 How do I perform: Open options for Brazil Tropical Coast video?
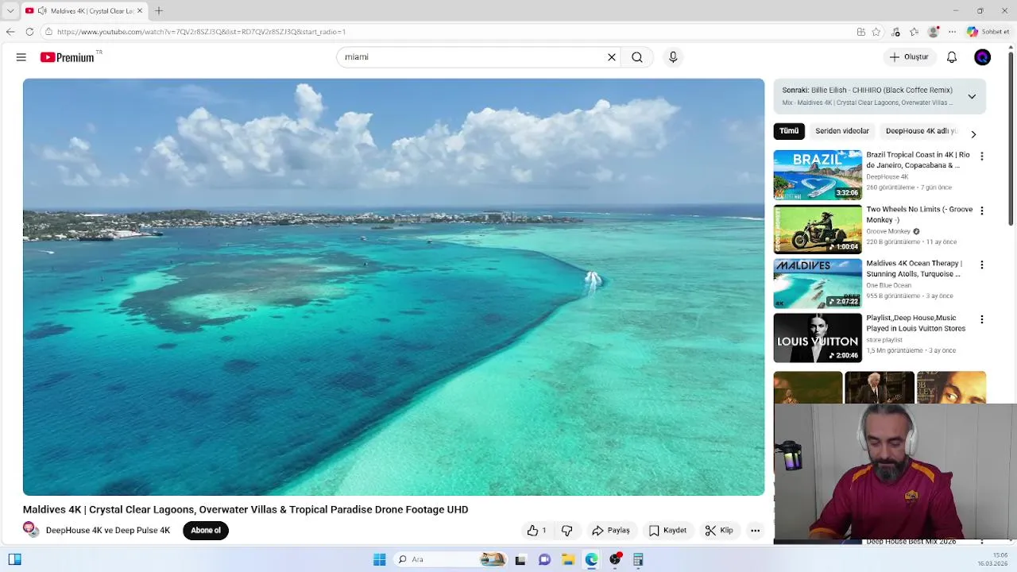[x=981, y=157]
